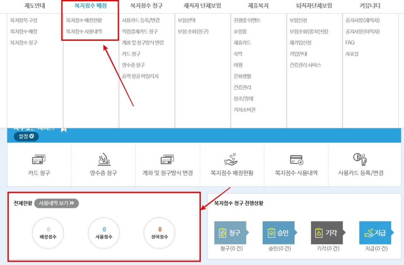Select 복지점수 청구 under 제도안내
The image size is (404, 265).
[24, 42]
